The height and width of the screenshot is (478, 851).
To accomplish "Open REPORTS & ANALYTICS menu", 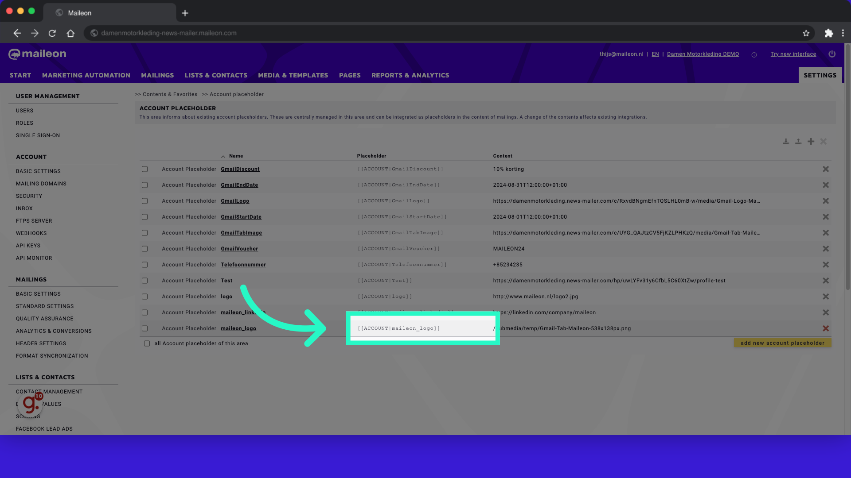I will click(x=410, y=75).
